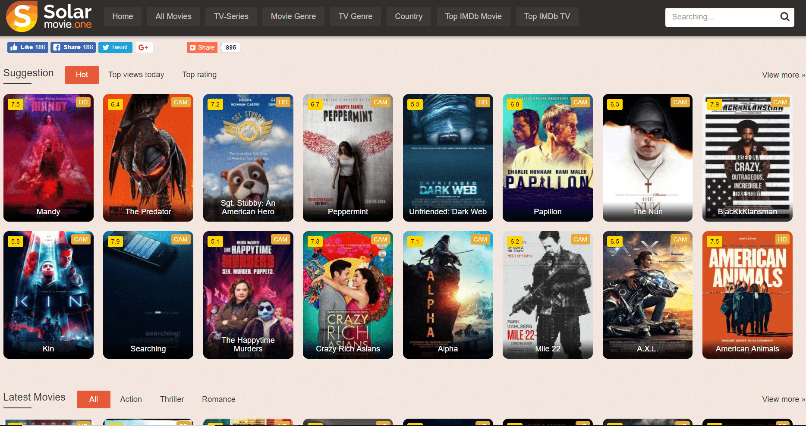Open The Nun movie poster
This screenshot has width=806, height=426.
point(648,158)
